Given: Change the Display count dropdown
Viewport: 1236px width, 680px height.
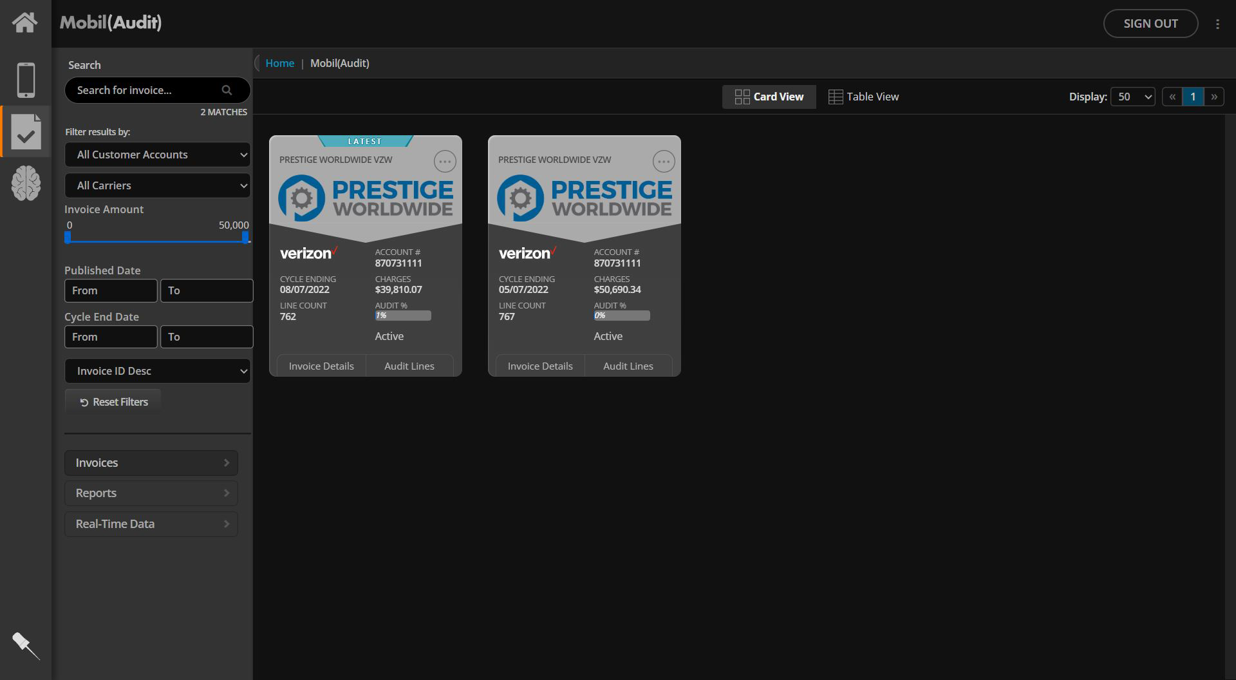Looking at the screenshot, I should coord(1133,97).
